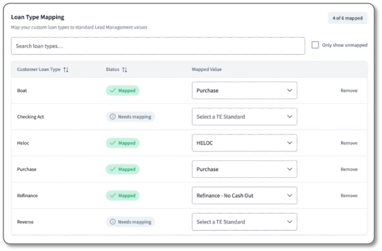Click checkmark icon in Purchase row Mapped badge
This screenshot has width=382, height=251.
(x=113, y=169)
